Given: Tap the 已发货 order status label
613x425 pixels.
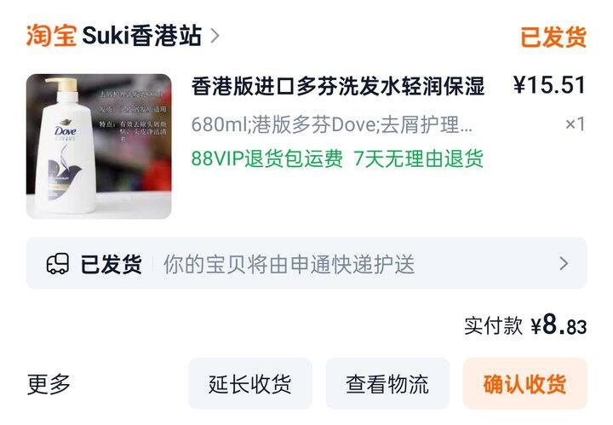Looking at the screenshot, I should coord(553,37).
